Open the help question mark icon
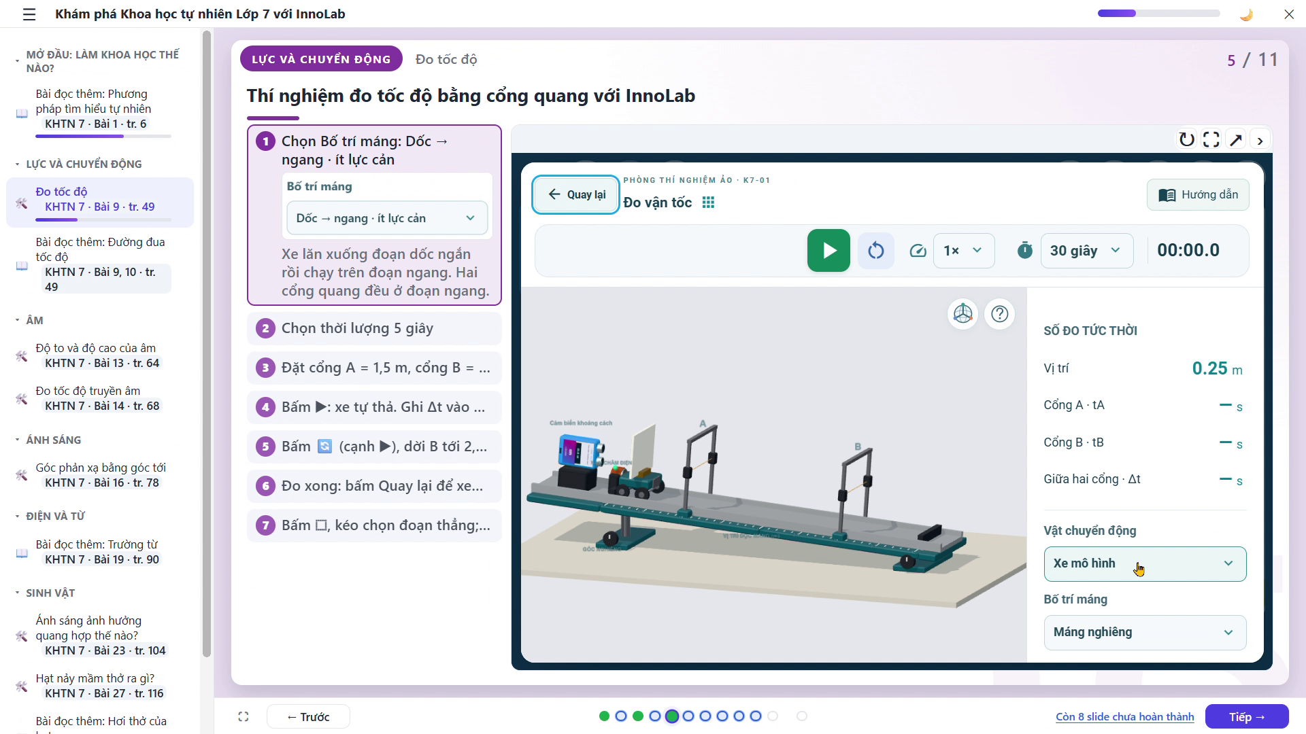The height and width of the screenshot is (734, 1306). pos(1000,313)
